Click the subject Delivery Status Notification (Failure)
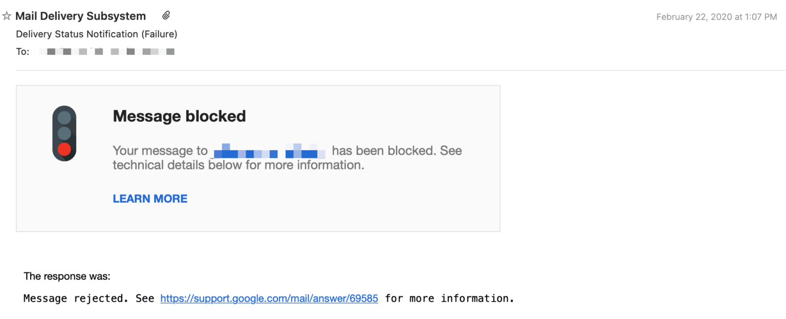 click(x=96, y=34)
